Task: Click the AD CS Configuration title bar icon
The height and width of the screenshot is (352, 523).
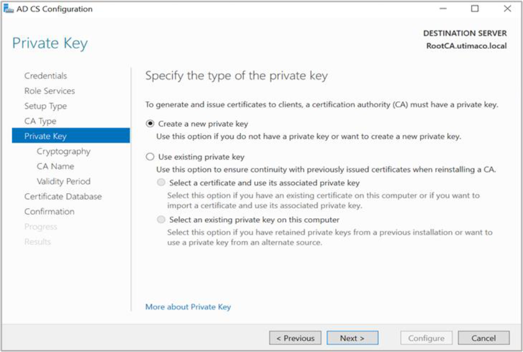Action: coord(8,9)
